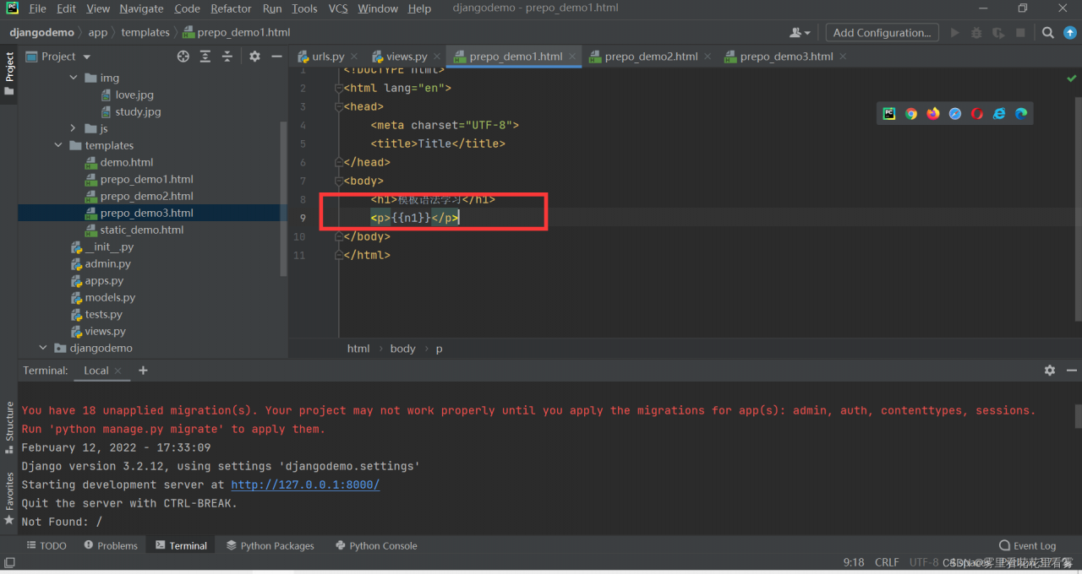1082x574 pixels.
Task: Open the Refactor menu
Action: (x=231, y=8)
